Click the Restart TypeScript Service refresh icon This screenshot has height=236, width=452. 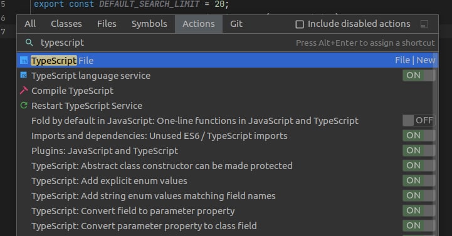coord(24,106)
